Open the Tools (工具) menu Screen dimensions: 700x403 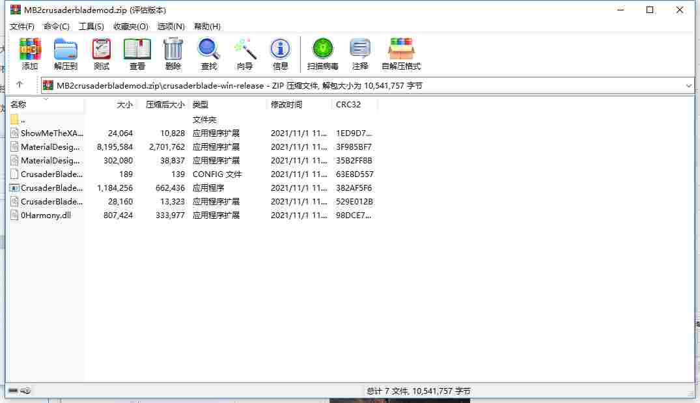(x=91, y=26)
